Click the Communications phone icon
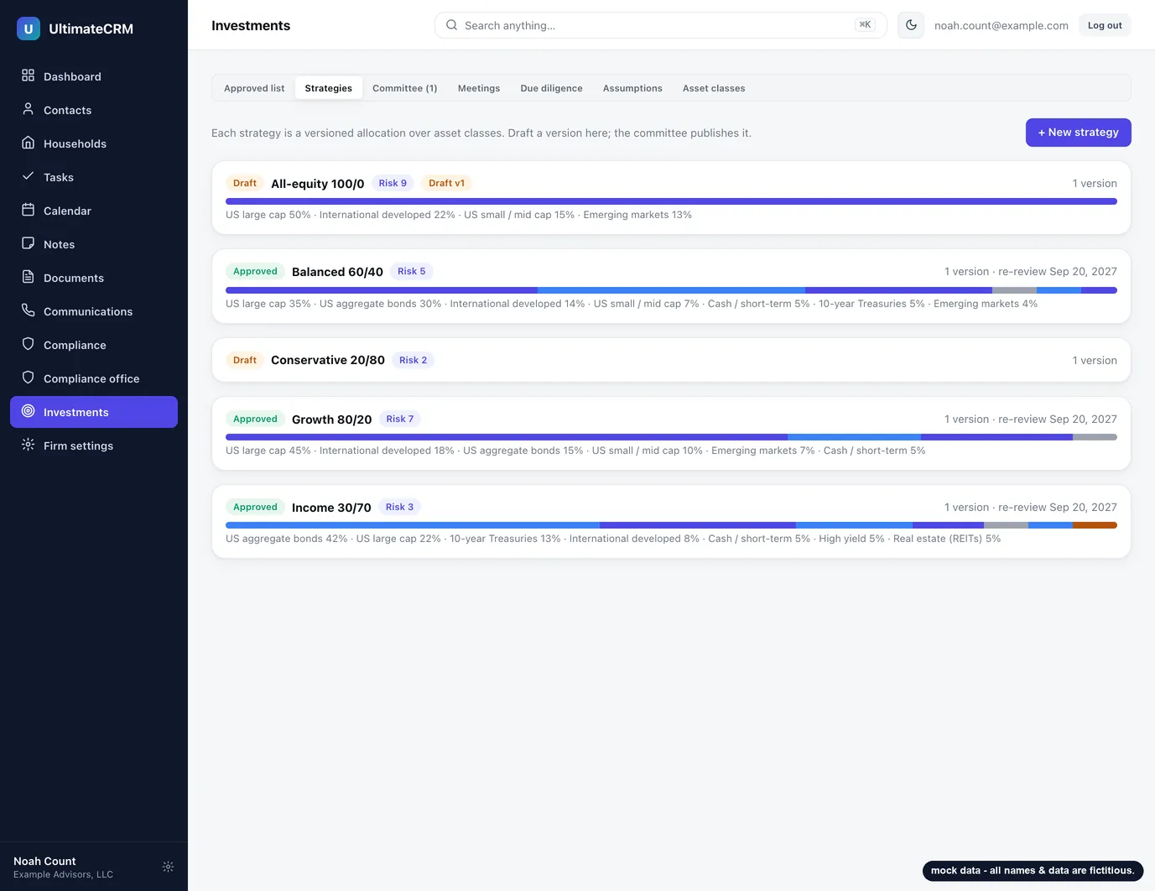The height and width of the screenshot is (891, 1155). coord(28,310)
